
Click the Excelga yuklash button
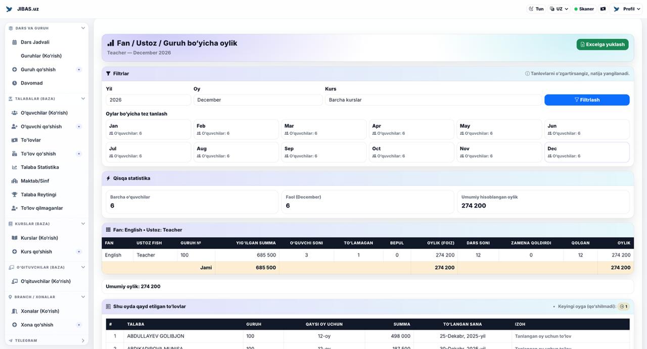point(602,44)
